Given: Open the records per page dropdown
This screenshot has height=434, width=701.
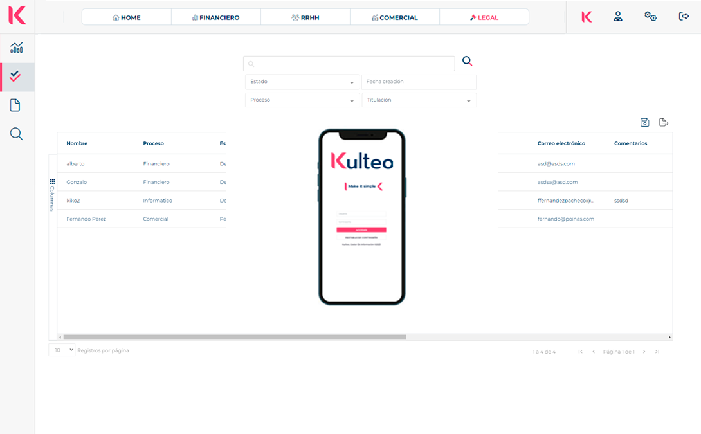Looking at the screenshot, I should point(62,350).
